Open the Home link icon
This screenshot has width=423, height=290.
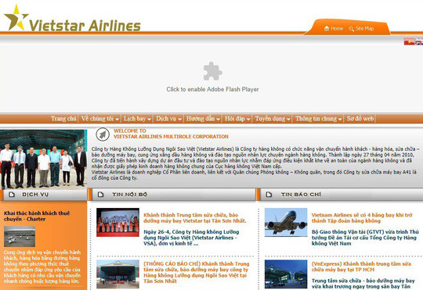pos(327,29)
